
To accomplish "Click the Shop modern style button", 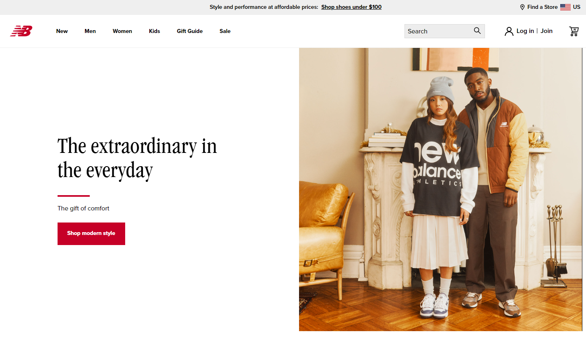I will [91, 234].
